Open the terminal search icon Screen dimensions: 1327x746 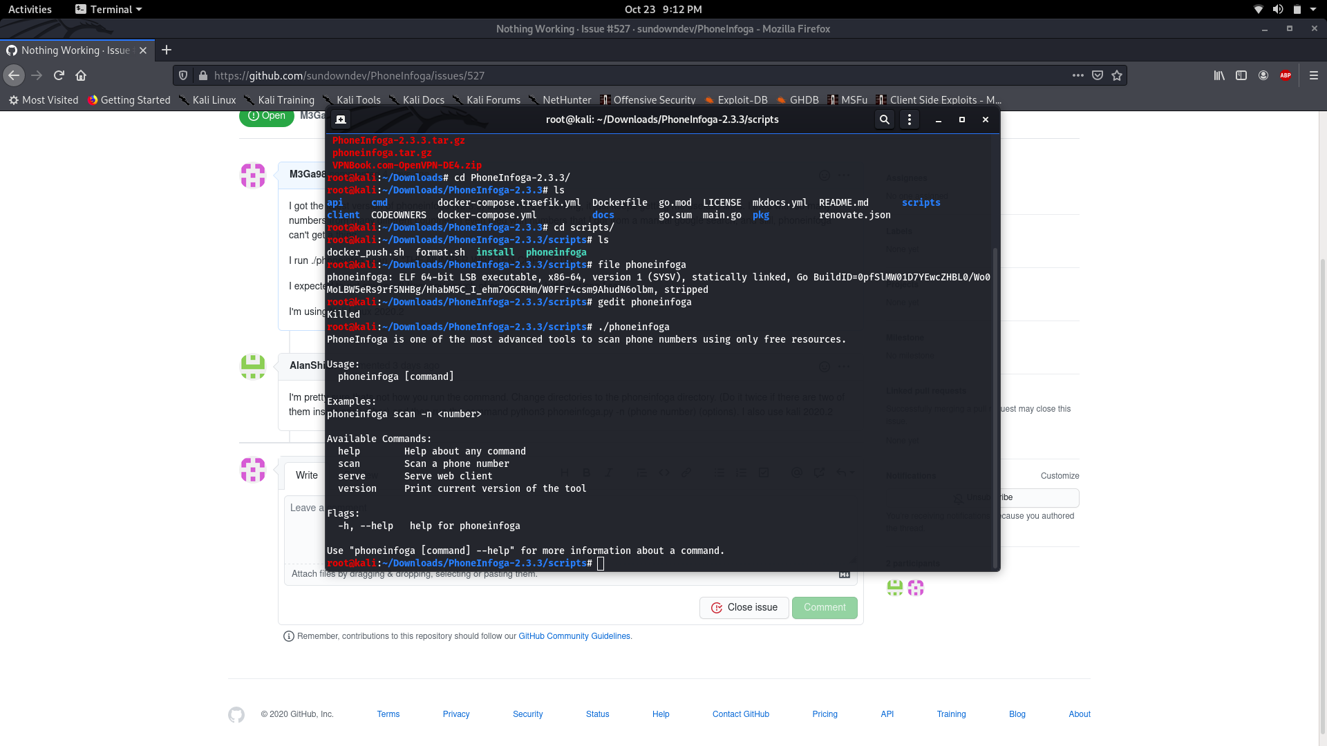point(884,119)
